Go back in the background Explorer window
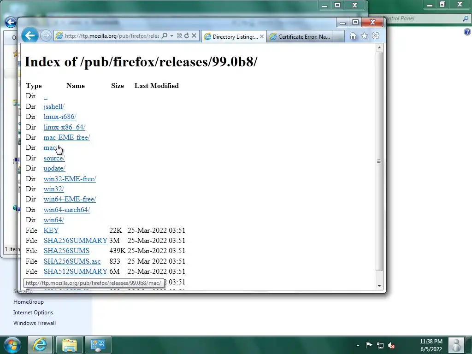 [11, 22]
